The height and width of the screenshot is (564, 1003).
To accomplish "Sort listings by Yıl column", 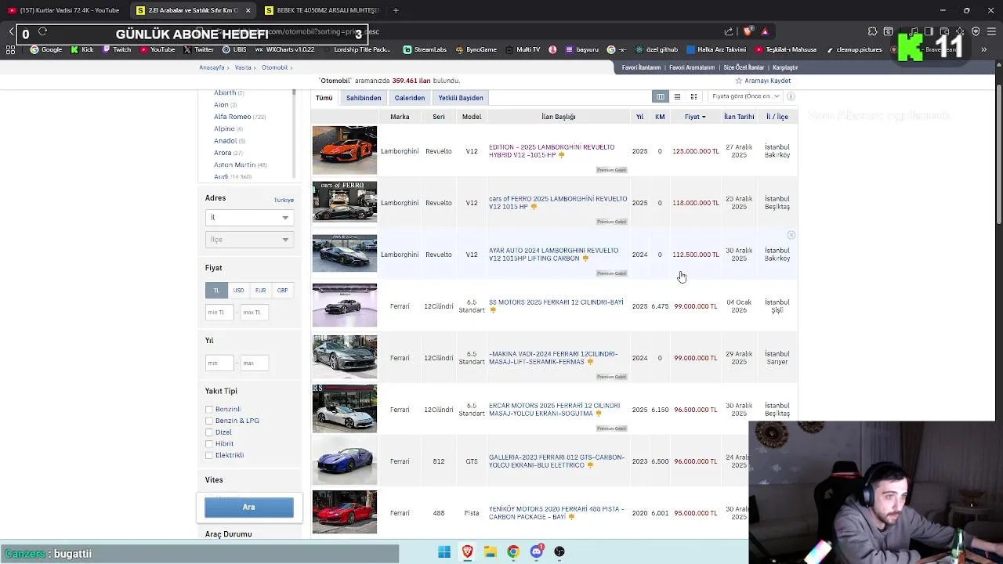I will [x=639, y=117].
